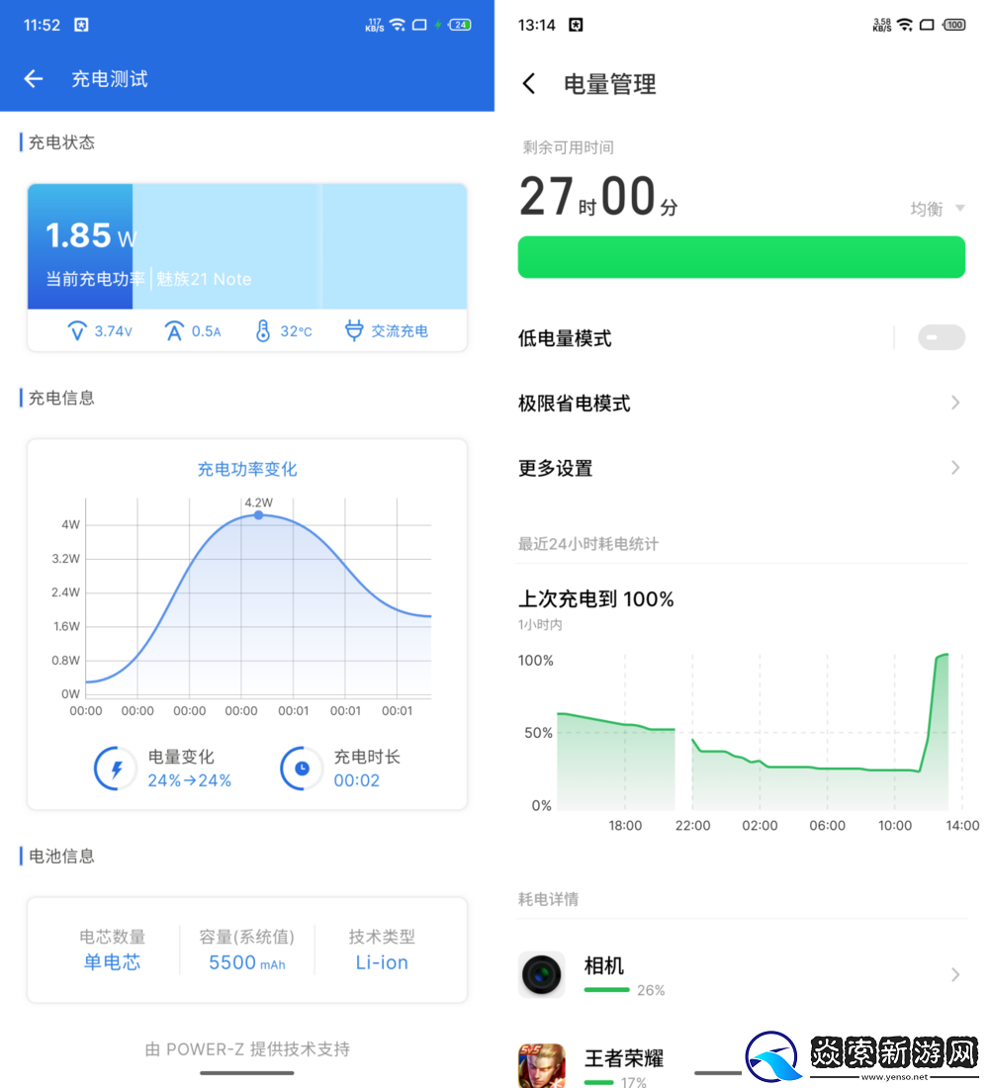
Task: Expand 更多设置 via its chevron
Action: tap(954, 468)
